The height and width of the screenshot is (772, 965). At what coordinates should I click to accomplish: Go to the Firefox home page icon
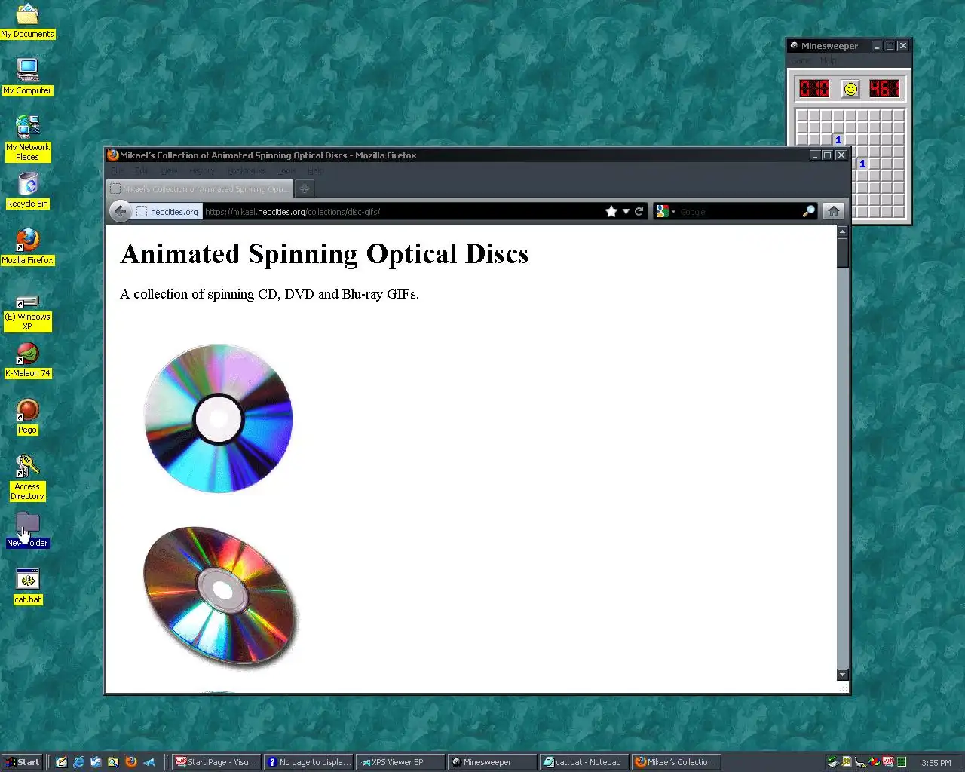833,212
